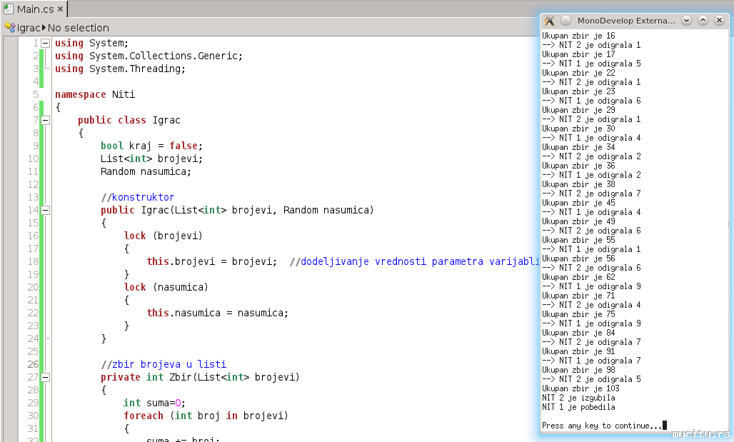
Task: Collapse the Igrac constructor fold at line 14
Action: (x=46, y=211)
